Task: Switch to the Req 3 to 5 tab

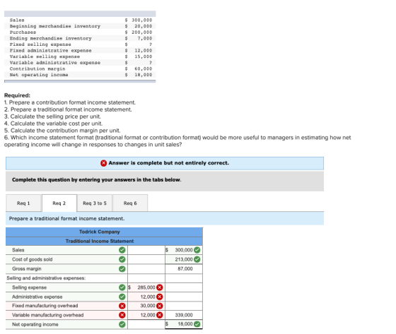Action: [95, 203]
